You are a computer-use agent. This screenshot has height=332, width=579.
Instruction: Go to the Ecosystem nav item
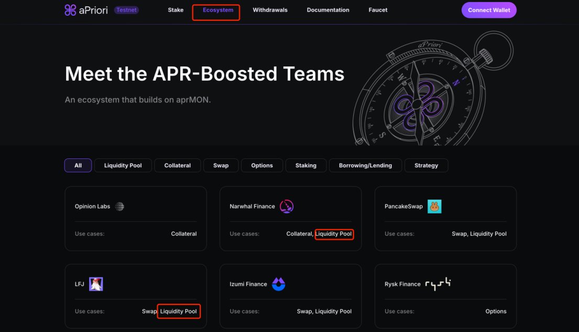(x=218, y=10)
